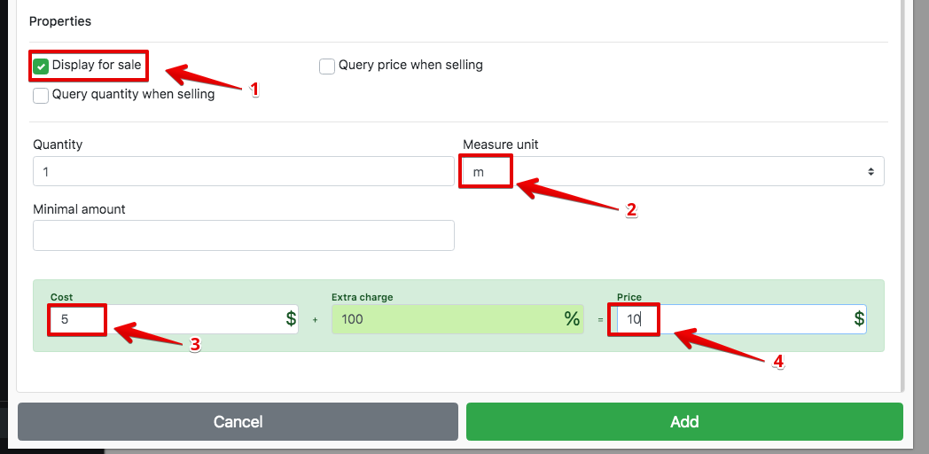Image resolution: width=929 pixels, height=454 pixels.
Task: Uncheck the Display for sale checkbox
Action: pos(41,66)
